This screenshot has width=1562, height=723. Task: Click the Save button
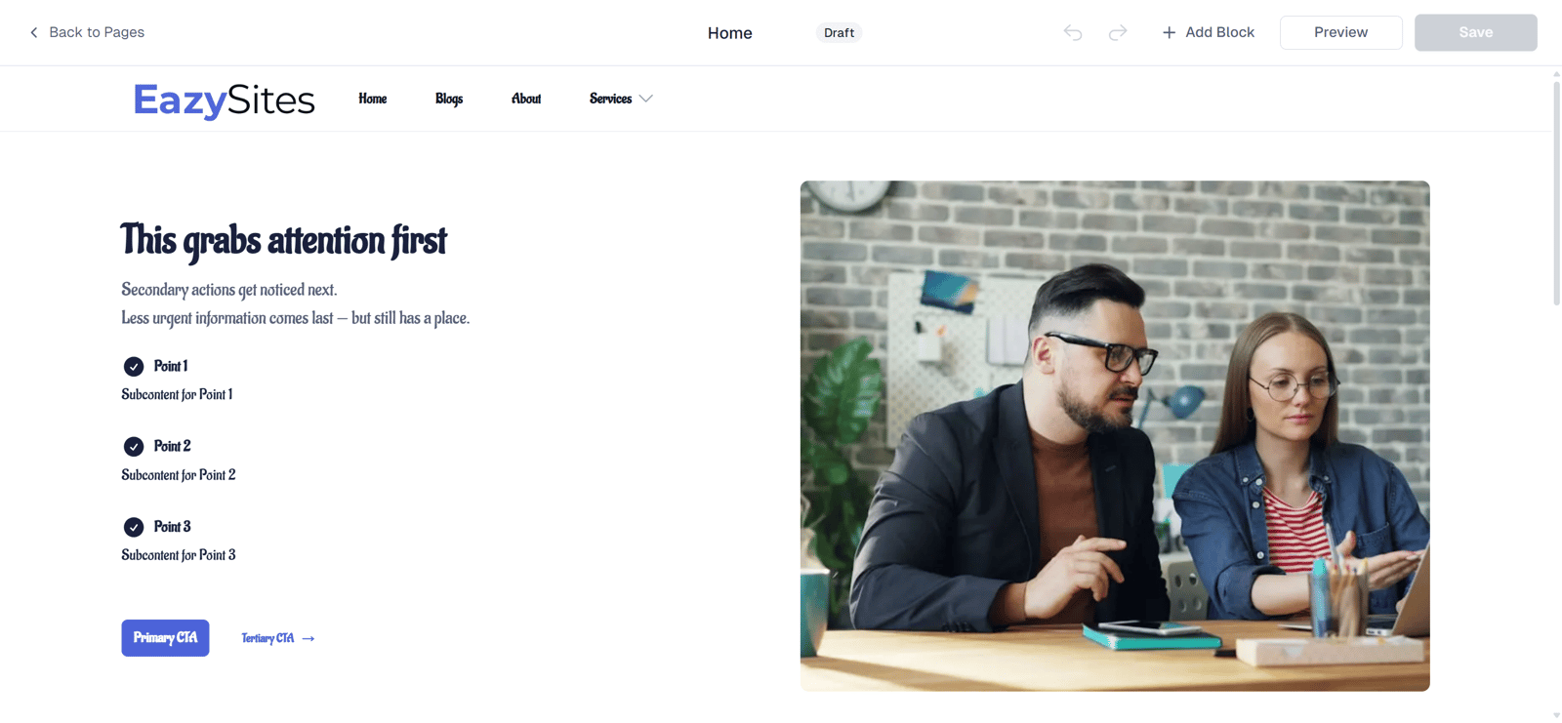[1475, 32]
